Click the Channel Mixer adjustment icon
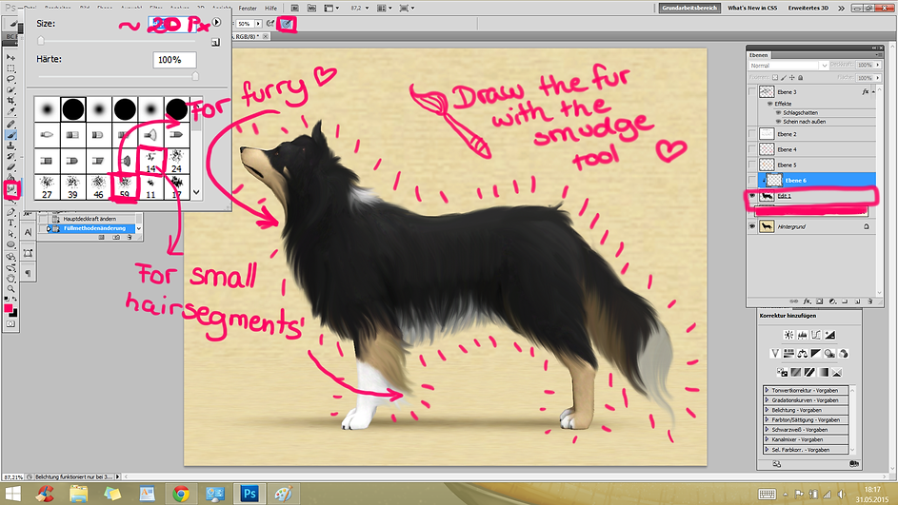This screenshot has height=505, width=898. [x=844, y=354]
